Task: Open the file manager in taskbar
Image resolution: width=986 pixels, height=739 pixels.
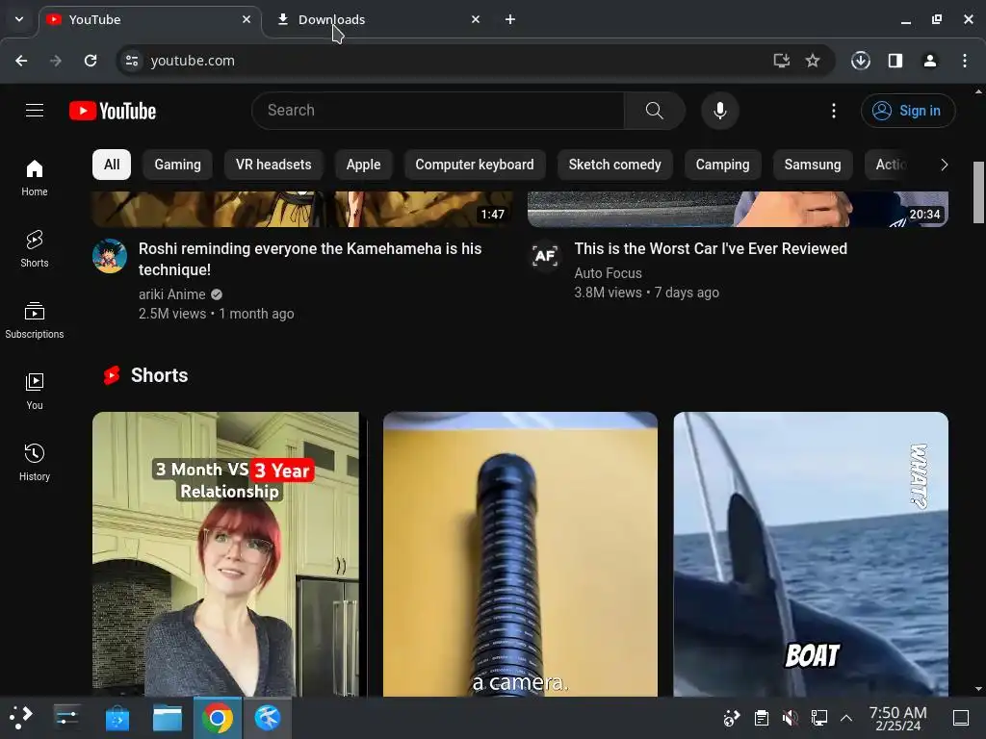Action: pos(168,718)
